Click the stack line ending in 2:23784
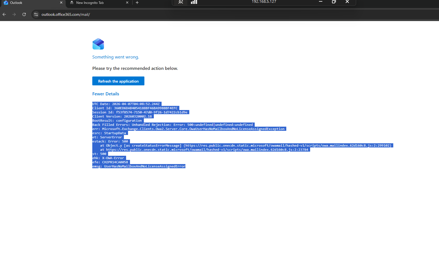 point(205,150)
